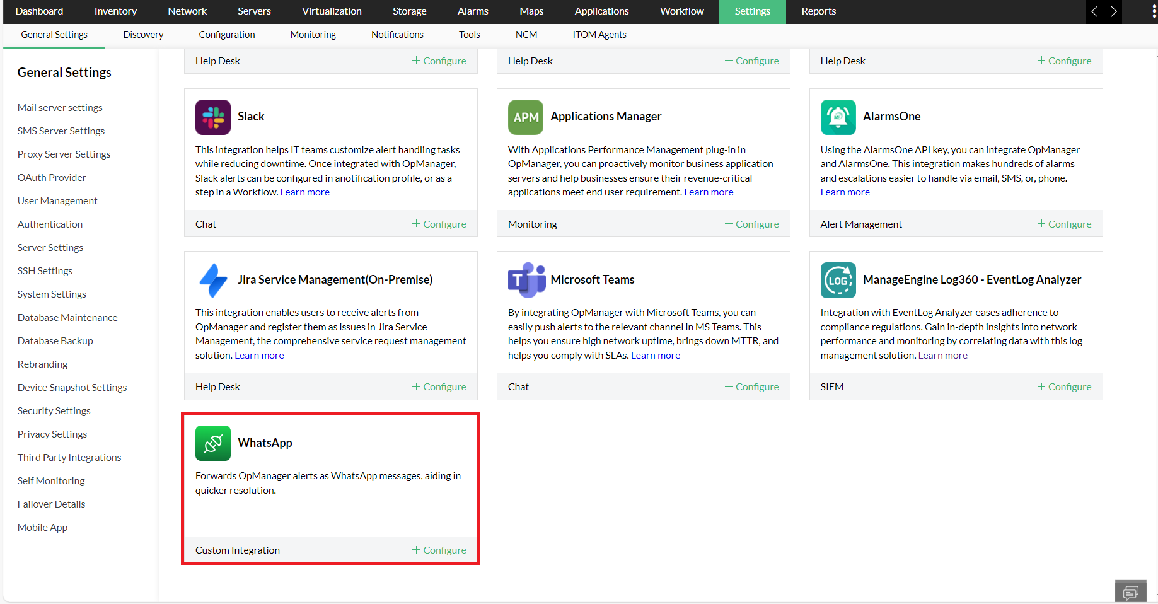Open Third Party Integrations

[x=69, y=458]
